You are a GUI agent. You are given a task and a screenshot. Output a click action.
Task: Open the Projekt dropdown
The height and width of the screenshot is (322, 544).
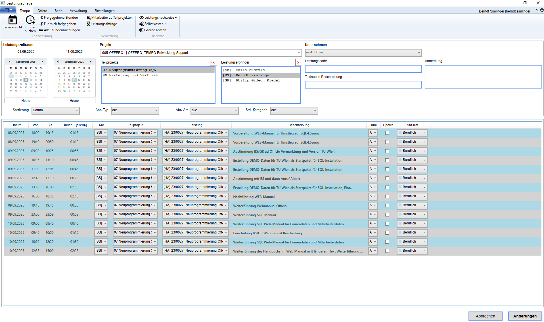coord(200,53)
